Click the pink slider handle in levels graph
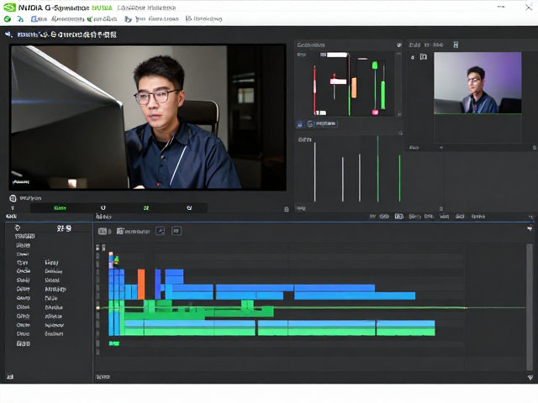Image resolution: width=538 pixels, height=403 pixels. (x=375, y=112)
